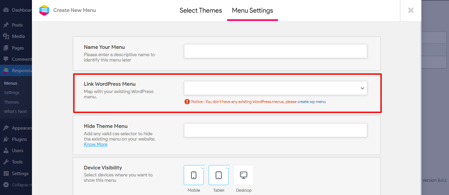
Task: Click the Name Your Menu text field
Action: [275, 51]
